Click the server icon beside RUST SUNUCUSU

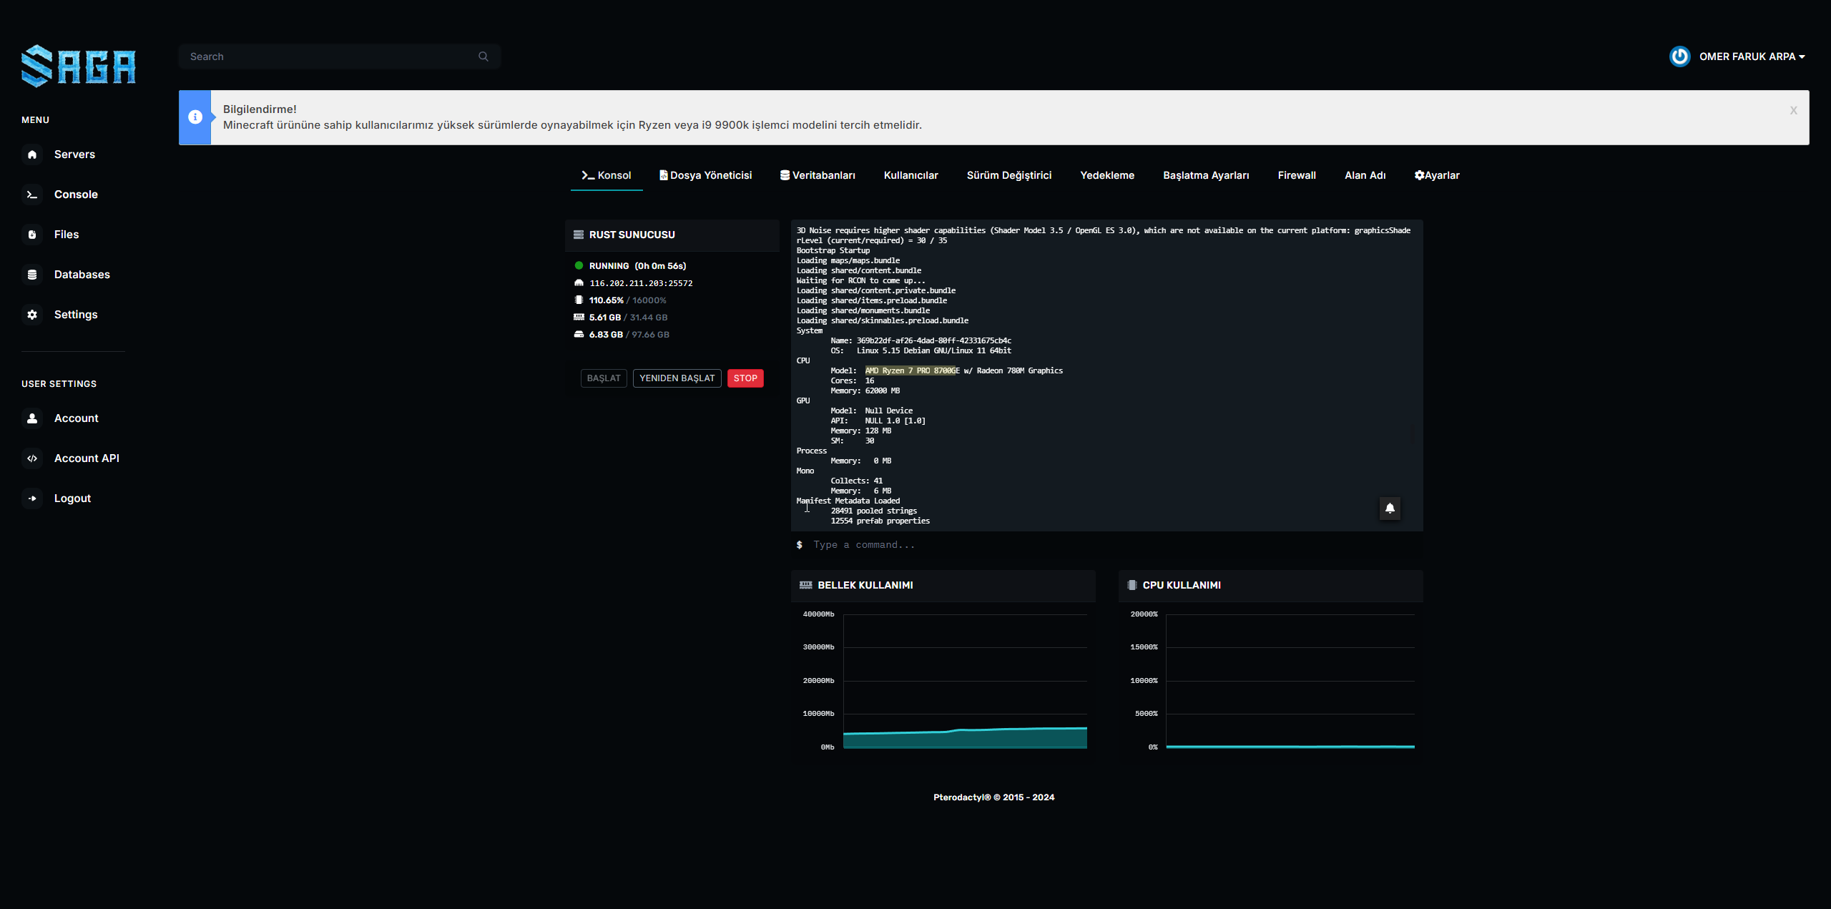pos(579,235)
